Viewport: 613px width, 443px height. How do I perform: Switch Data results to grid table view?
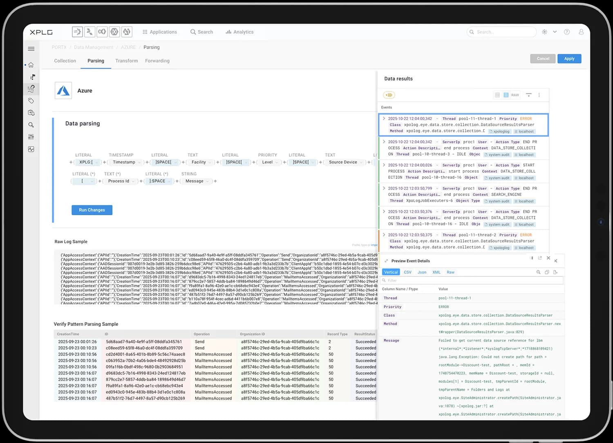[497, 95]
